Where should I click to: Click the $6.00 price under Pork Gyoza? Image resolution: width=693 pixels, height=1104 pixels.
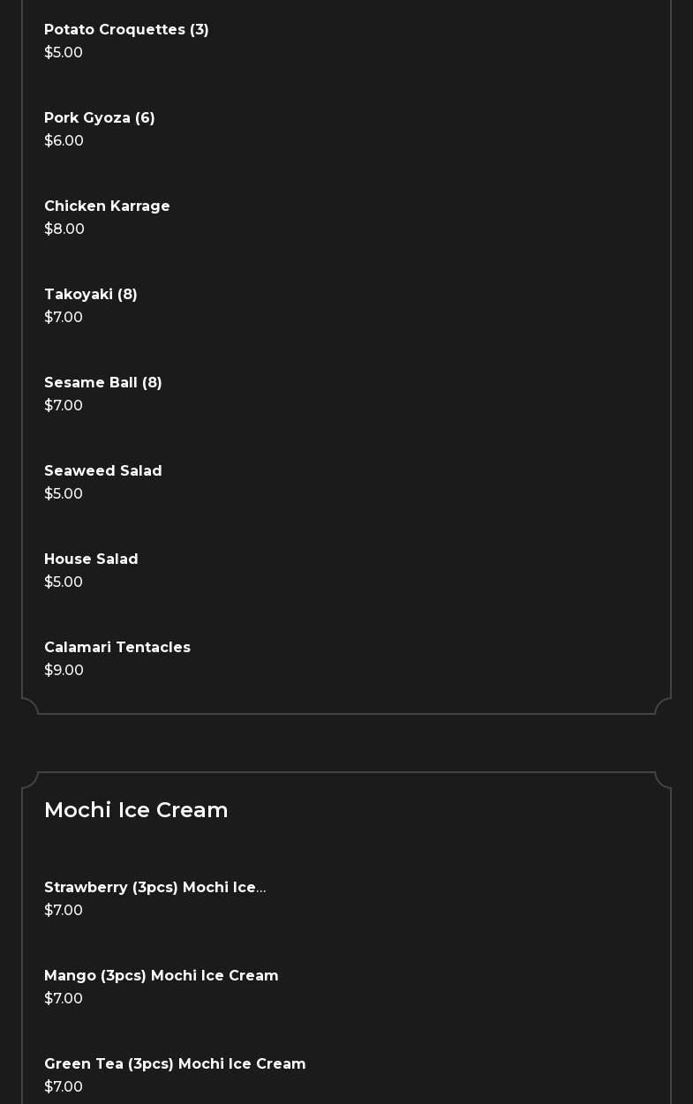[64, 141]
